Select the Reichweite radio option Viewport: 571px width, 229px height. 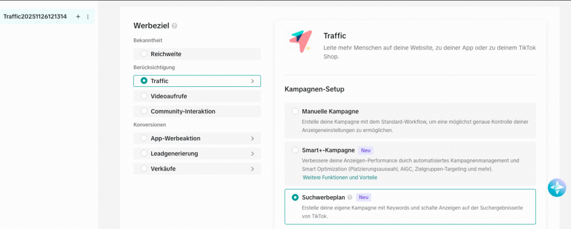pyautogui.click(x=144, y=54)
